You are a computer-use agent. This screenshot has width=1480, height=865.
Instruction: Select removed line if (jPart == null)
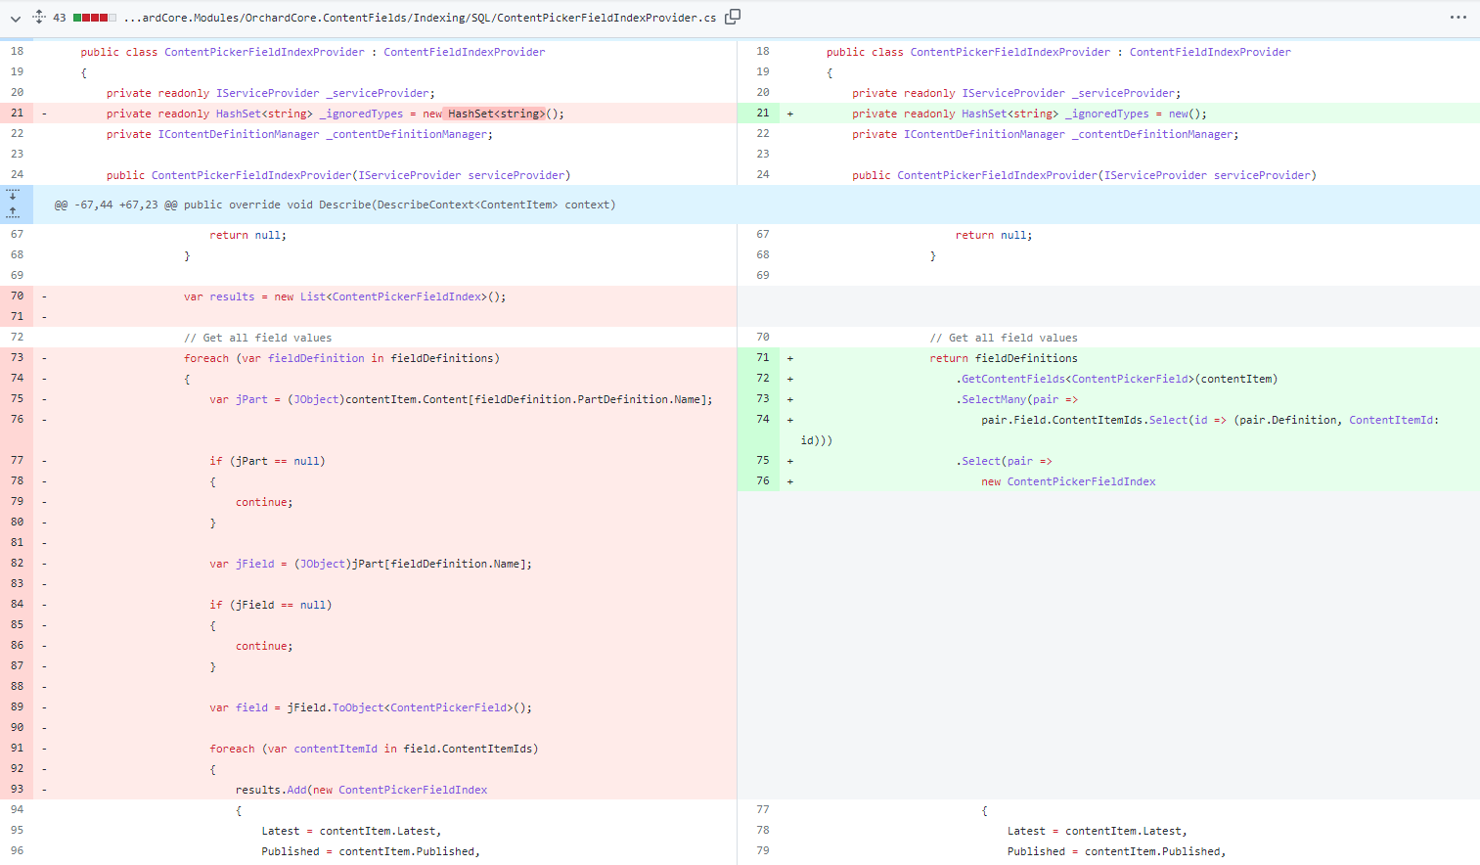(x=267, y=461)
